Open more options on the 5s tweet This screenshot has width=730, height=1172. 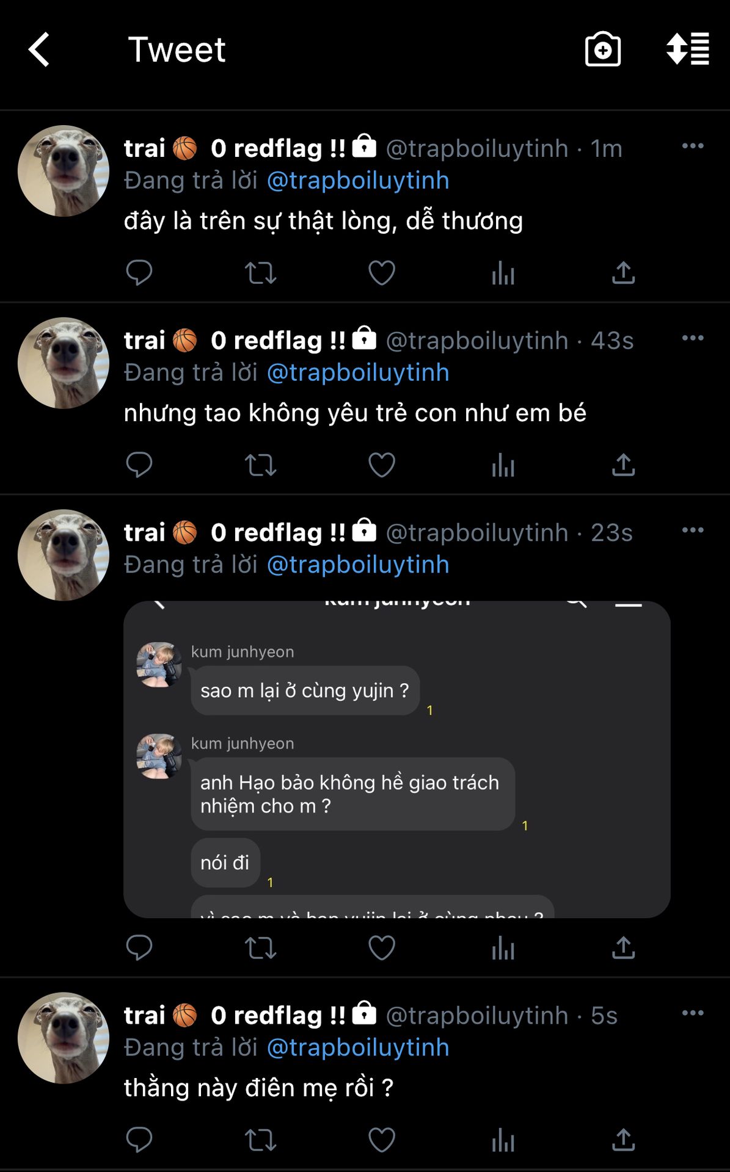(x=693, y=1013)
